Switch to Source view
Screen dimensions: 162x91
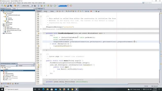39,11
